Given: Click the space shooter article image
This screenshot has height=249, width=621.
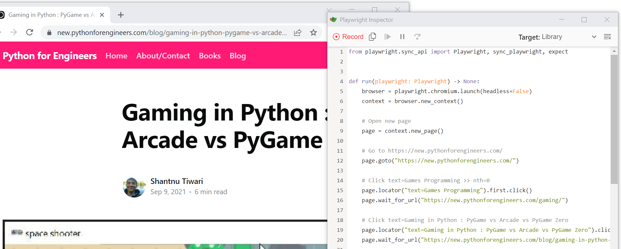Looking at the screenshot, I should (x=165, y=234).
